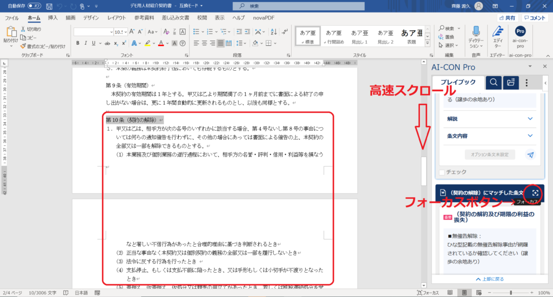
Task: Toggle italic formatting
Action: click(x=86, y=43)
